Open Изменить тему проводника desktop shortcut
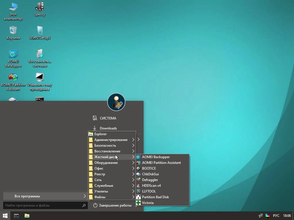 point(40,82)
